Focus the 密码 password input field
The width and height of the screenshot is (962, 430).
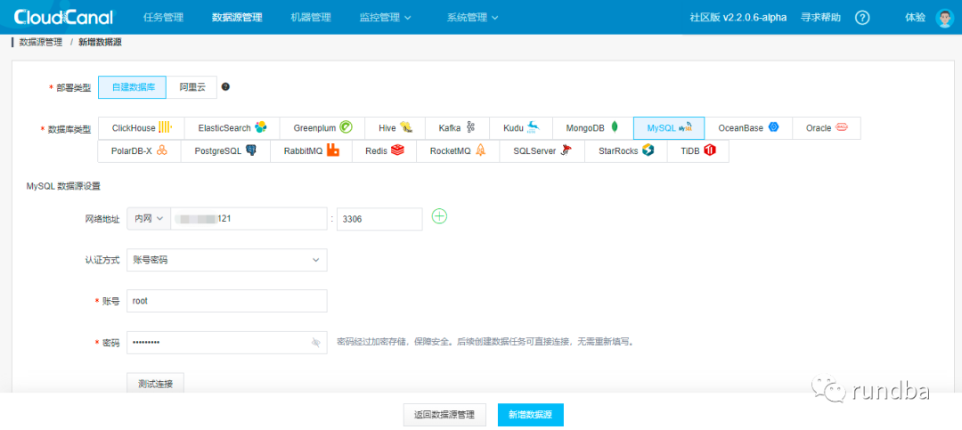pyautogui.click(x=227, y=342)
